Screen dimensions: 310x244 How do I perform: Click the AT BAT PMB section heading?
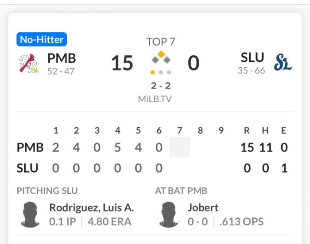tap(181, 191)
